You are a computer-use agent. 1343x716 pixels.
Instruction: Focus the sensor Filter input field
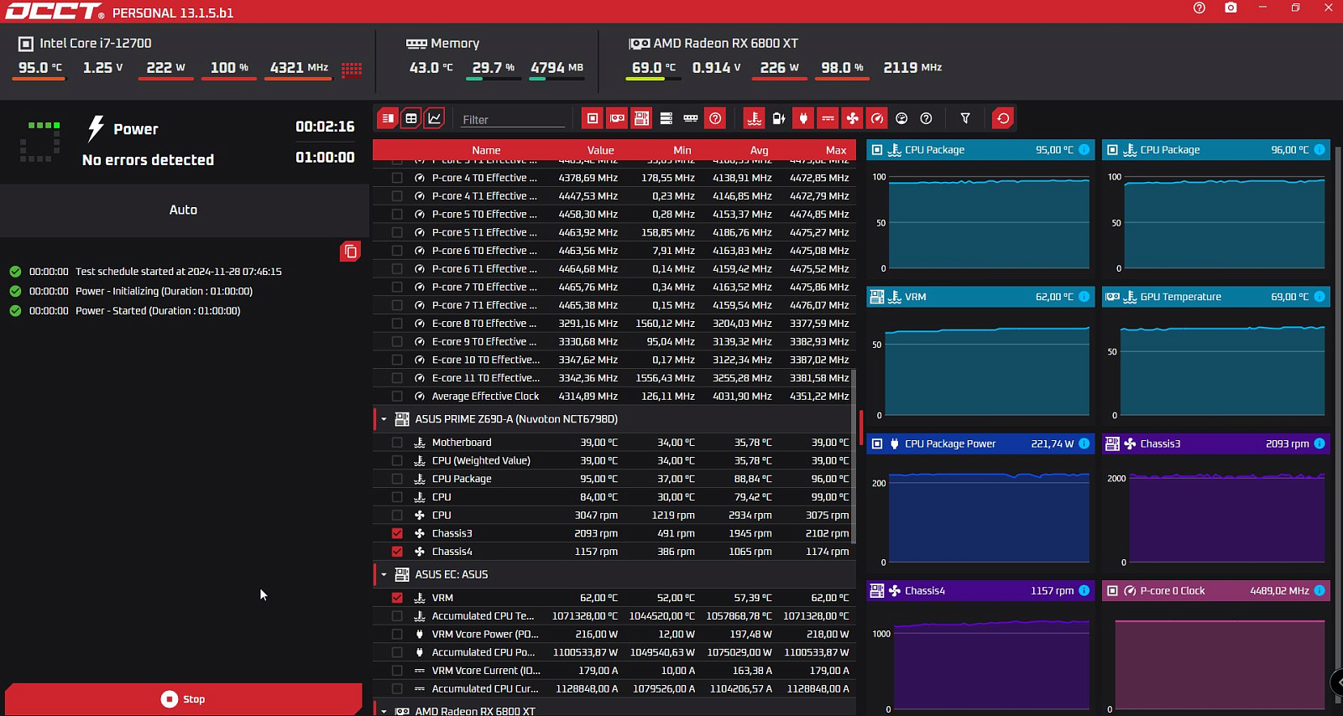513,120
